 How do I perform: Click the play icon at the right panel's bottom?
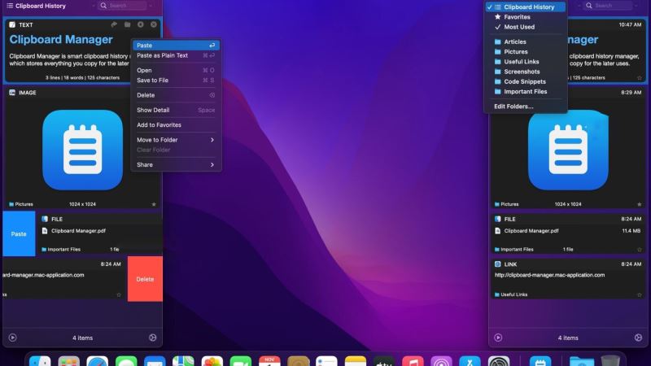(x=498, y=338)
